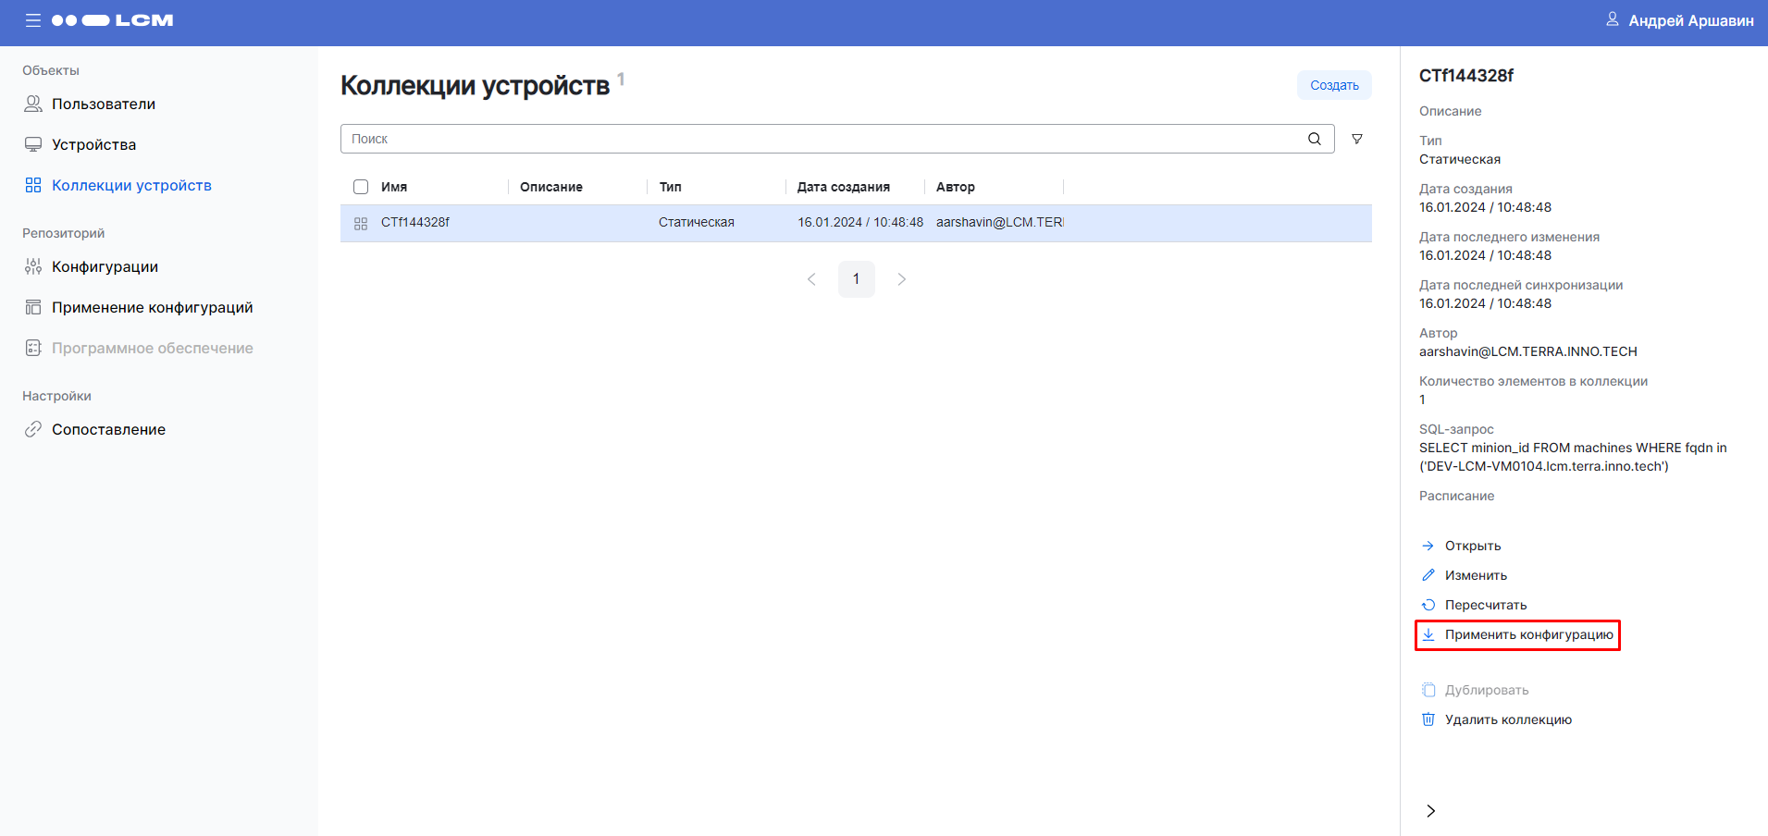Image resolution: width=1768 pixels, height=836 pixels.
Task: Click the arrow icon next to Открыть
Action: [1429, 545]
